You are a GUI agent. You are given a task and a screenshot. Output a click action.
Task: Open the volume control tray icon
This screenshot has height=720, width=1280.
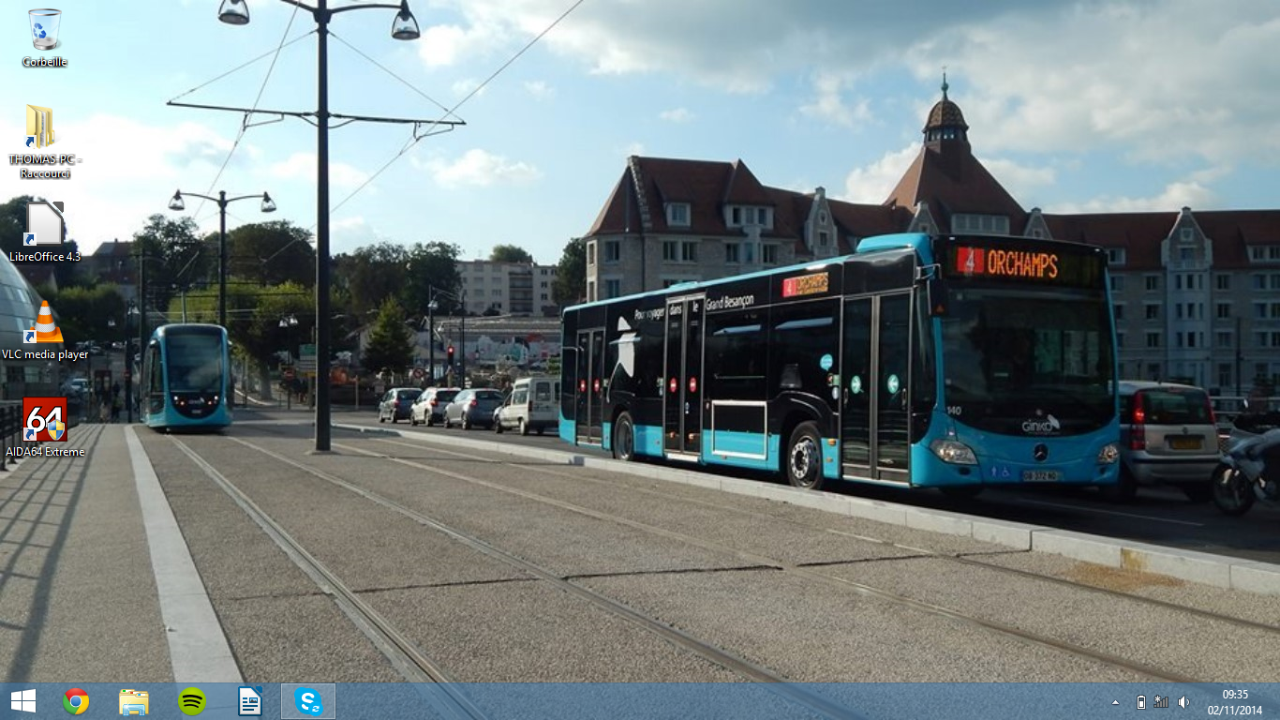[1183, 702]
